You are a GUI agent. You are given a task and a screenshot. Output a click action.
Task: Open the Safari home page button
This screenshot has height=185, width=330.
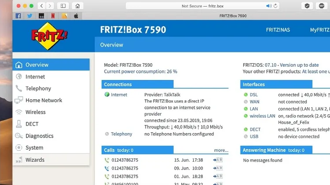tap(77, 6)
